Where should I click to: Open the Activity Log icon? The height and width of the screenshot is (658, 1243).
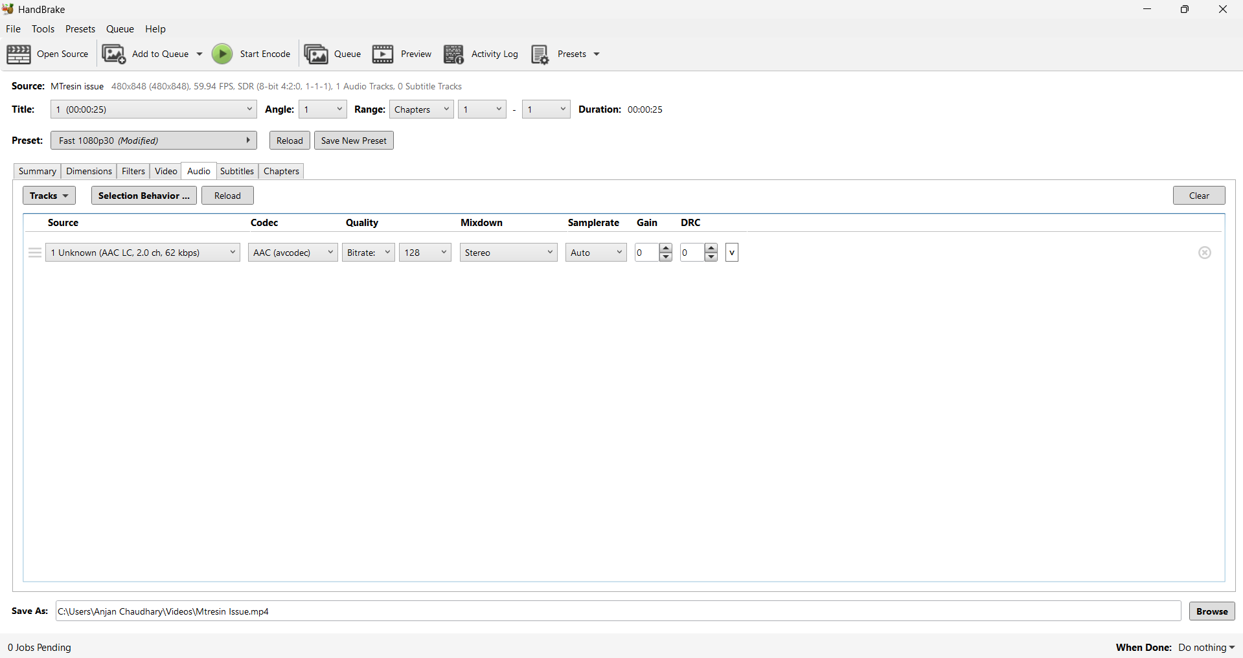[x=453, y=54]
